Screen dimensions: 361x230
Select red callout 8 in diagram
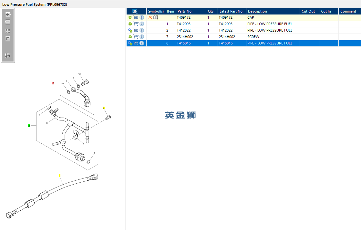point(53,83)
